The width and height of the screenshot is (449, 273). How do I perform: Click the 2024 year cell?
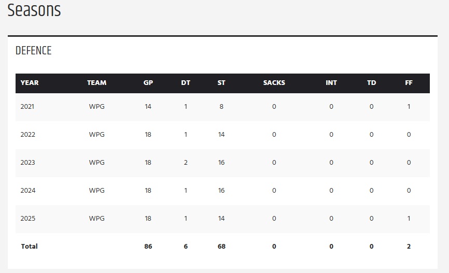(x=27, y=191)
